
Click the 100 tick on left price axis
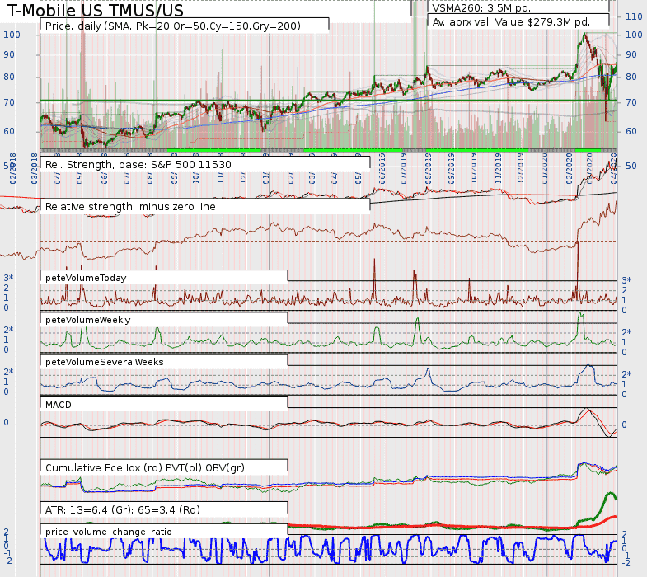coord(12,35)
